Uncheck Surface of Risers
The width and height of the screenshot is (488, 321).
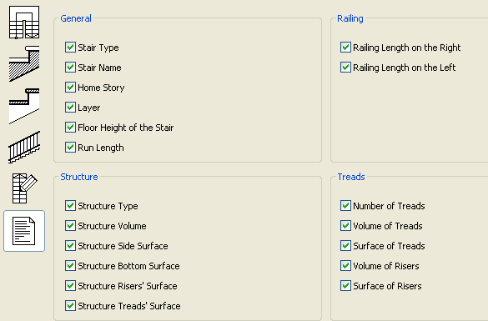pos(345,285)
